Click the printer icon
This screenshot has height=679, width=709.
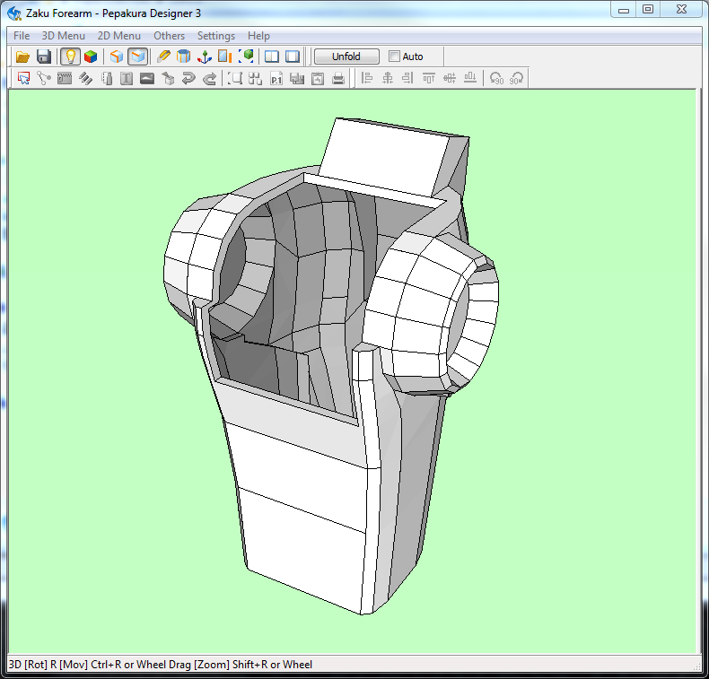click(x=338, y=79)
